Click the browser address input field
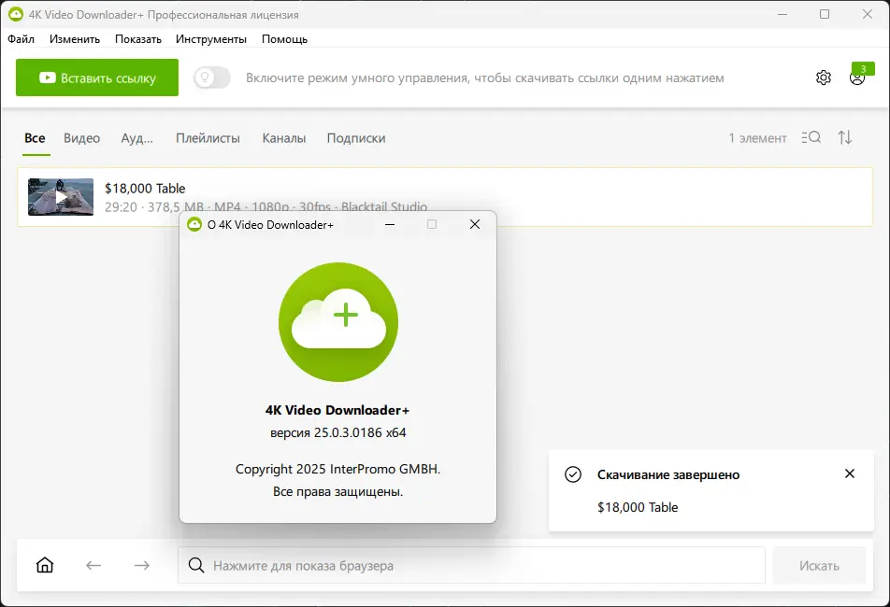The height and width of the screenshot is (607, 890). [471, 565]
